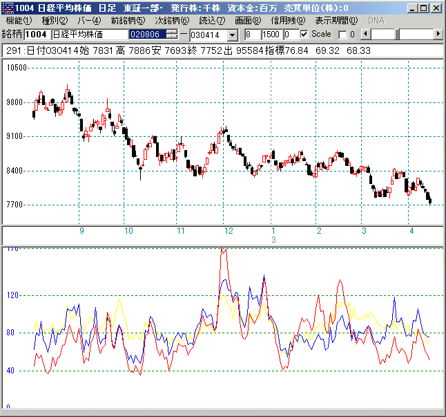The width and height of the screenshot is (446, 417).
Task: Open the 表示期間(0) menu
Action: click(336, 21)
